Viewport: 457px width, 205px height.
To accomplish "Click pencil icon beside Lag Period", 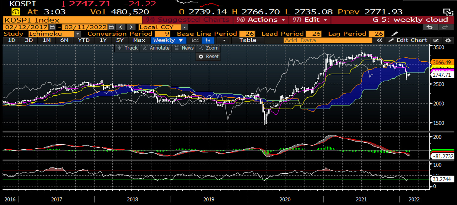I will [x=395, y=33].
